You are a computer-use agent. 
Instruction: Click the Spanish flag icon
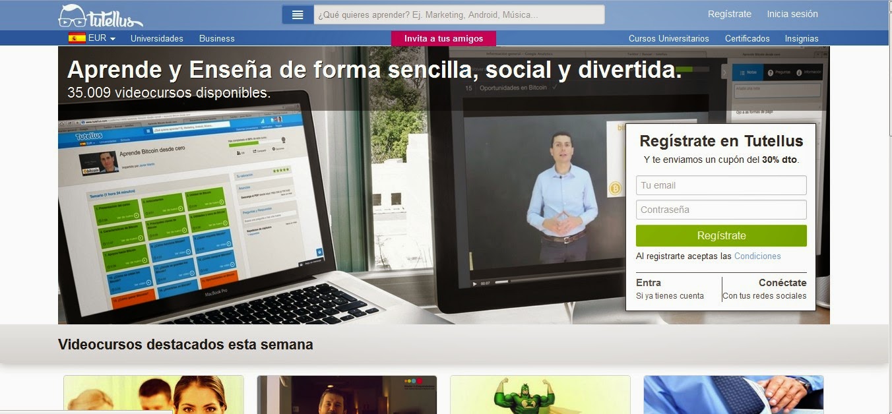[x=77, y=38]
